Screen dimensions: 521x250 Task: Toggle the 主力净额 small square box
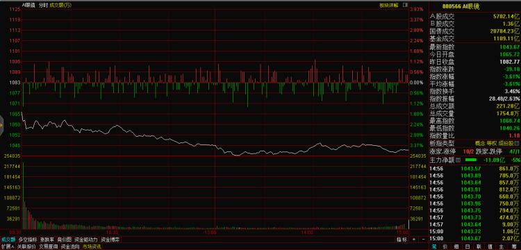pos(458,160)
